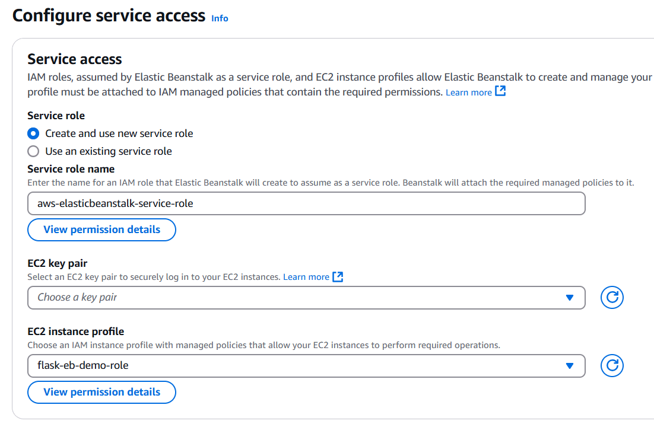Click external link icon in EC2 key pair description

coord(338,277)
